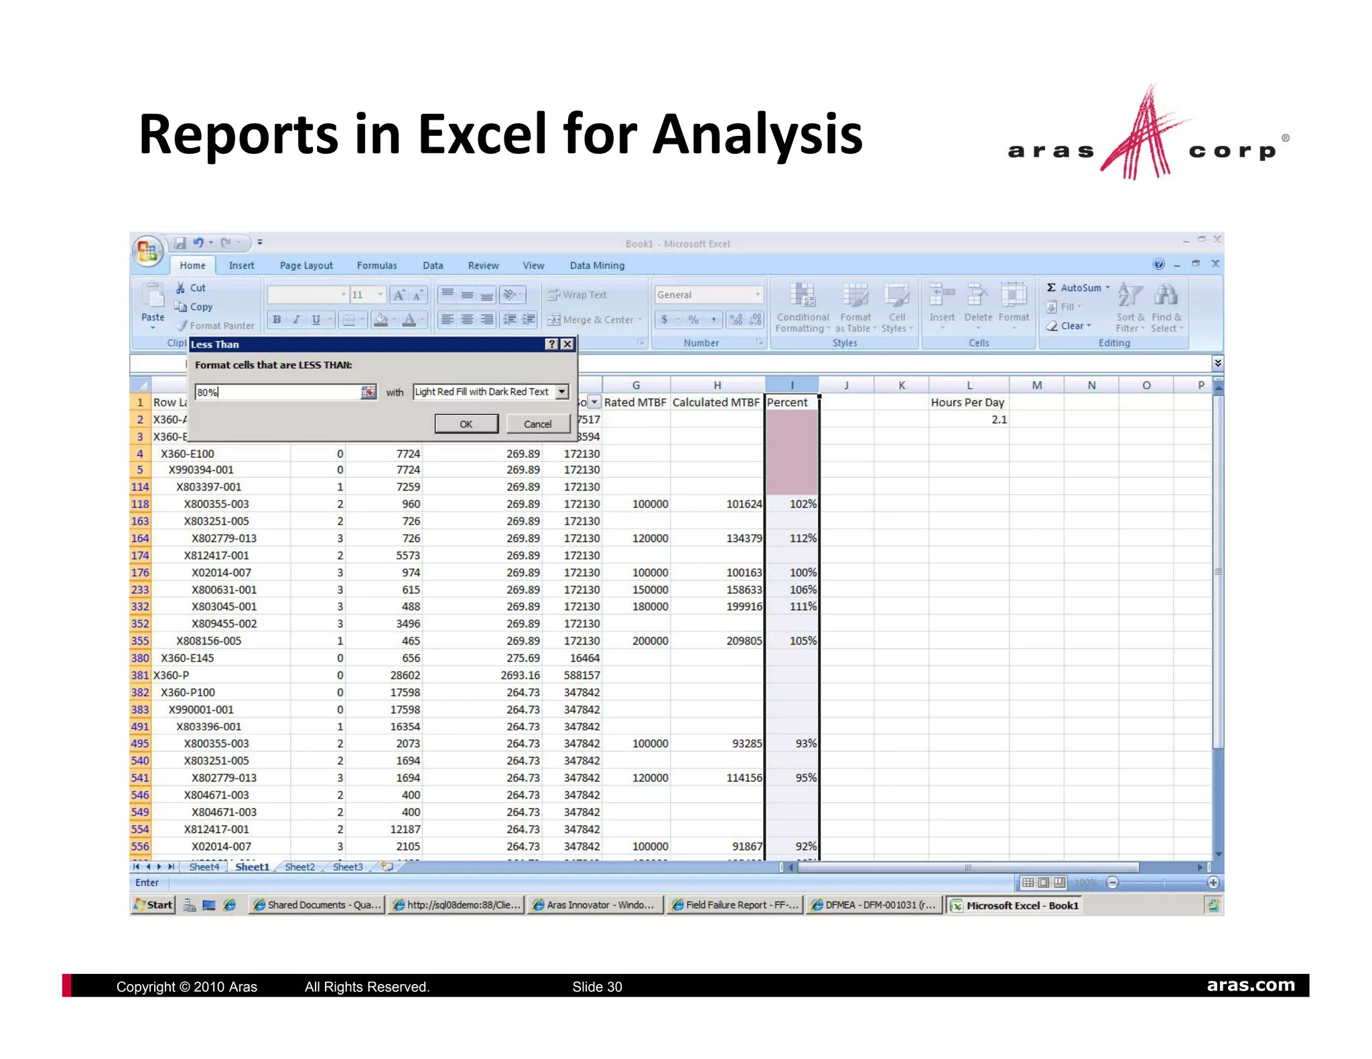This screenshot has width=1372, height=1059.
Task: Toggle Middle Align button
Action: coord(468,295)
